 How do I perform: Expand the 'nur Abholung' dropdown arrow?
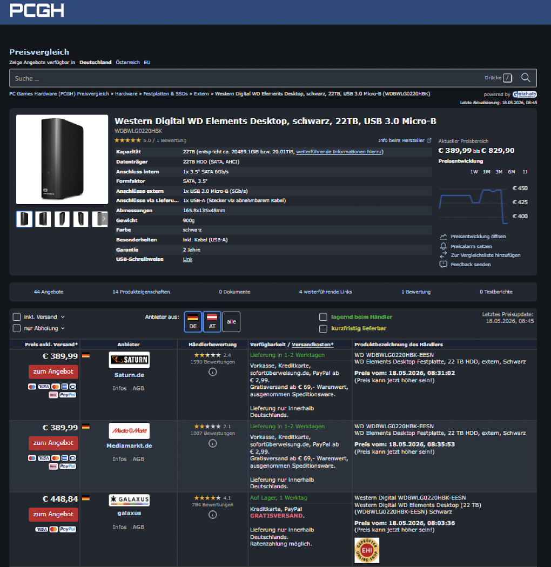63,328
